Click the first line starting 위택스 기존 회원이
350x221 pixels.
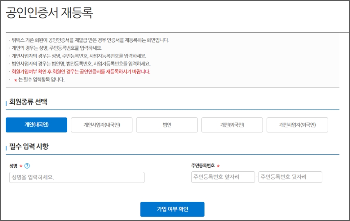pyautogui.click(x=90, y=40)
